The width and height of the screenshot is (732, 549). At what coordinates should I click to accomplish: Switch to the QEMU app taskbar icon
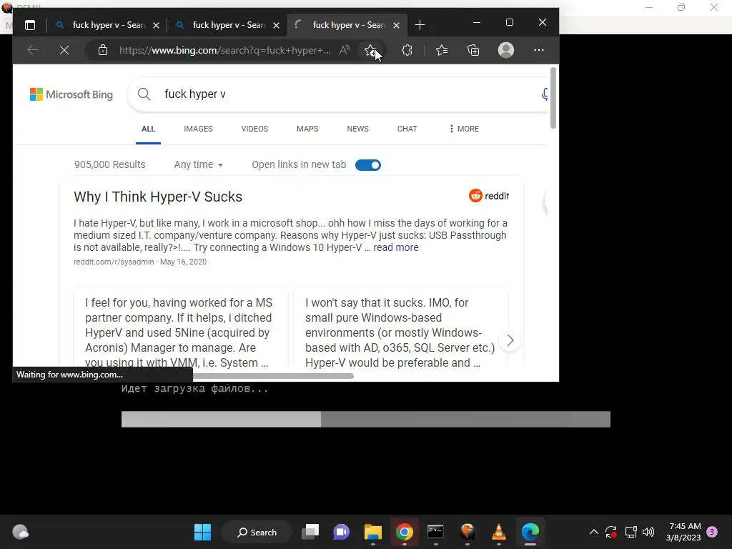click(x=468, y=532)
